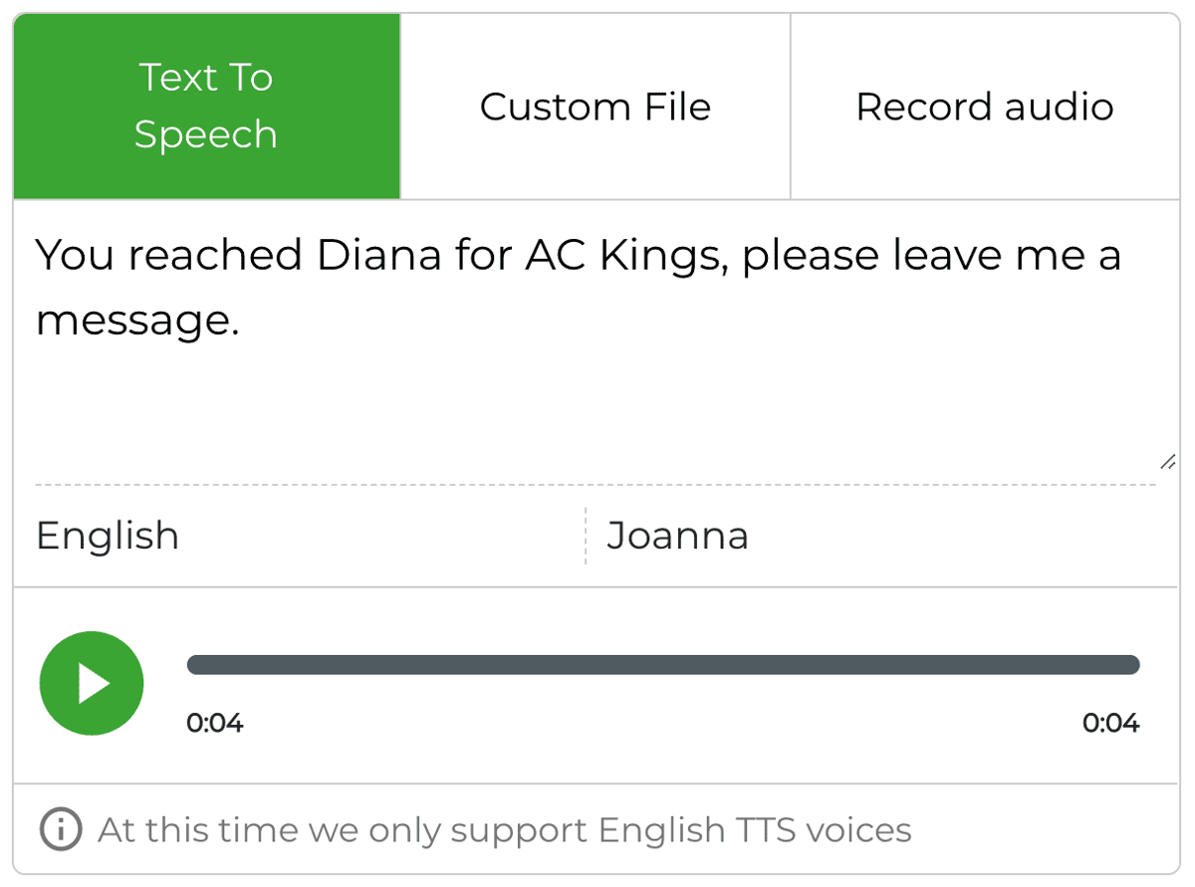Screen dimensions: 1195x887
Task: Click the info icon beside the TTS notice
Action: (60, 829)
